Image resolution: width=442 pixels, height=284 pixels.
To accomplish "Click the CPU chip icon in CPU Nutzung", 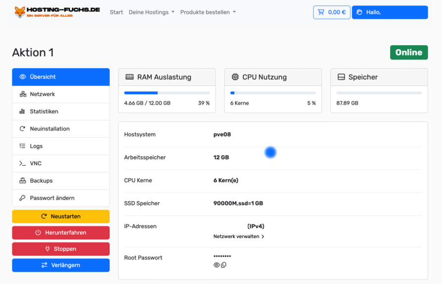I will tap(235, 77).
